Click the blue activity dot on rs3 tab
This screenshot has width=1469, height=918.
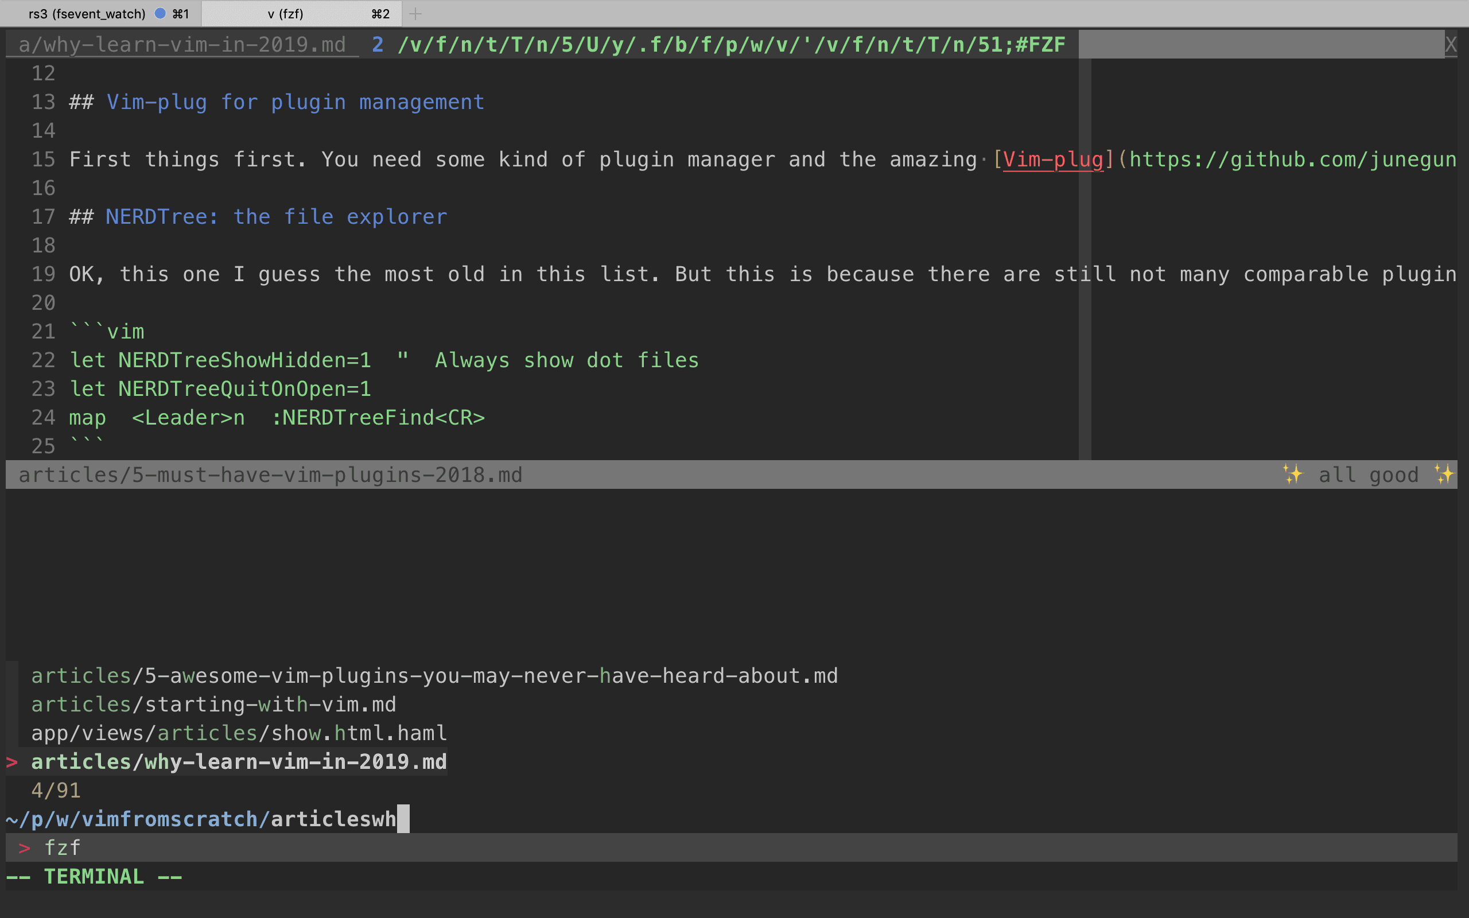click(x=160, y=13)
